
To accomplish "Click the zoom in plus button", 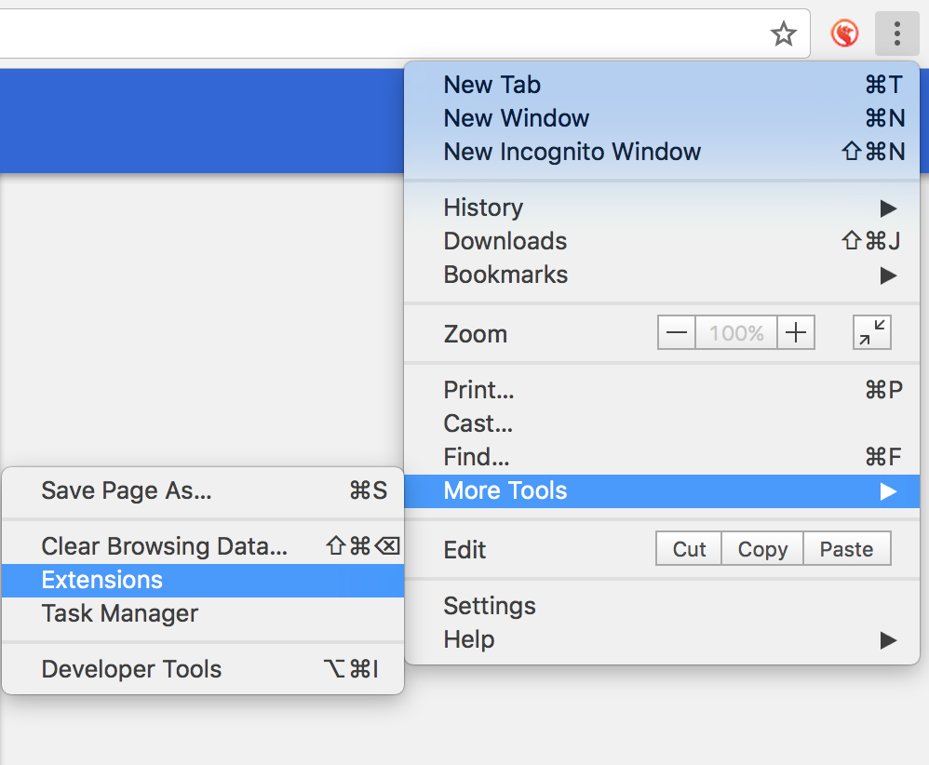I will point(796,333).
